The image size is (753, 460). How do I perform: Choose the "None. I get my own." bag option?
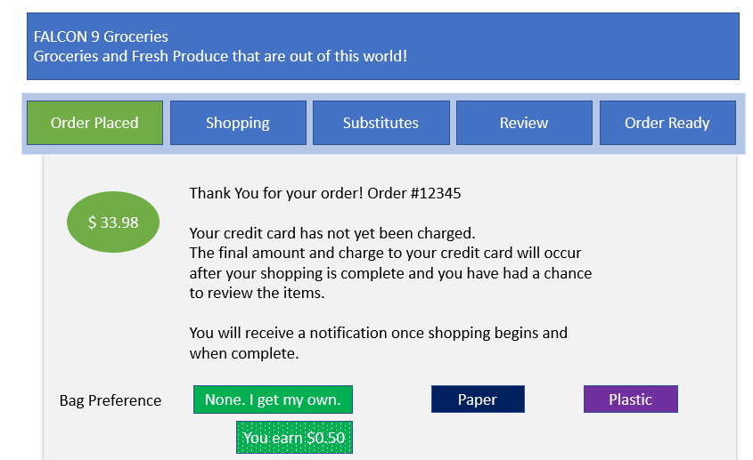click(x=273, y=399)
